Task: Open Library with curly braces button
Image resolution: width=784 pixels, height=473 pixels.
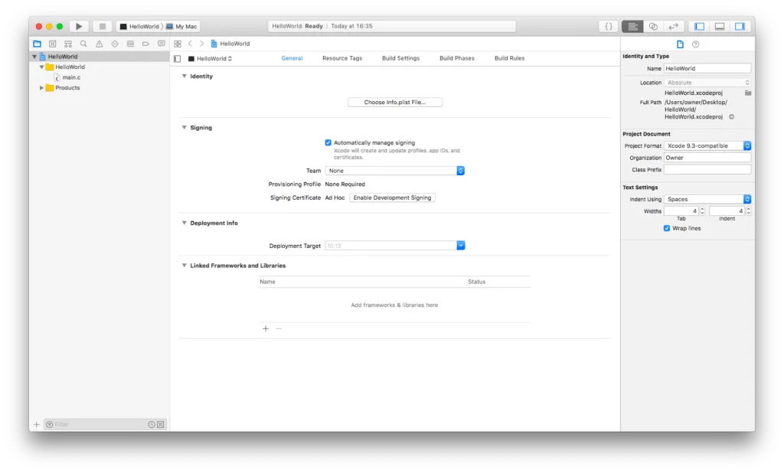Action: (609, 26)
